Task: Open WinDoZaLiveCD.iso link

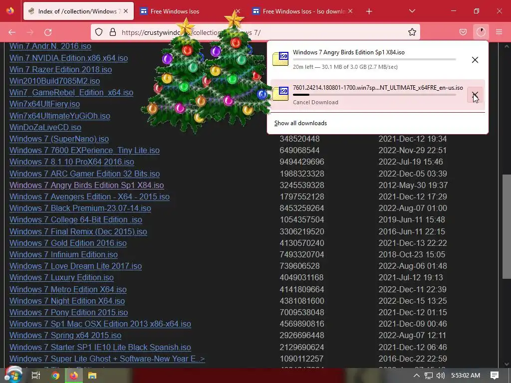Action: [x=45, y=127]
